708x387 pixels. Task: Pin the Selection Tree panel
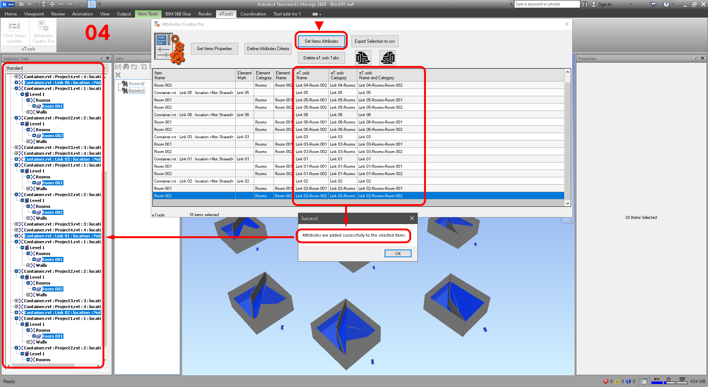(x=100, y=58)
